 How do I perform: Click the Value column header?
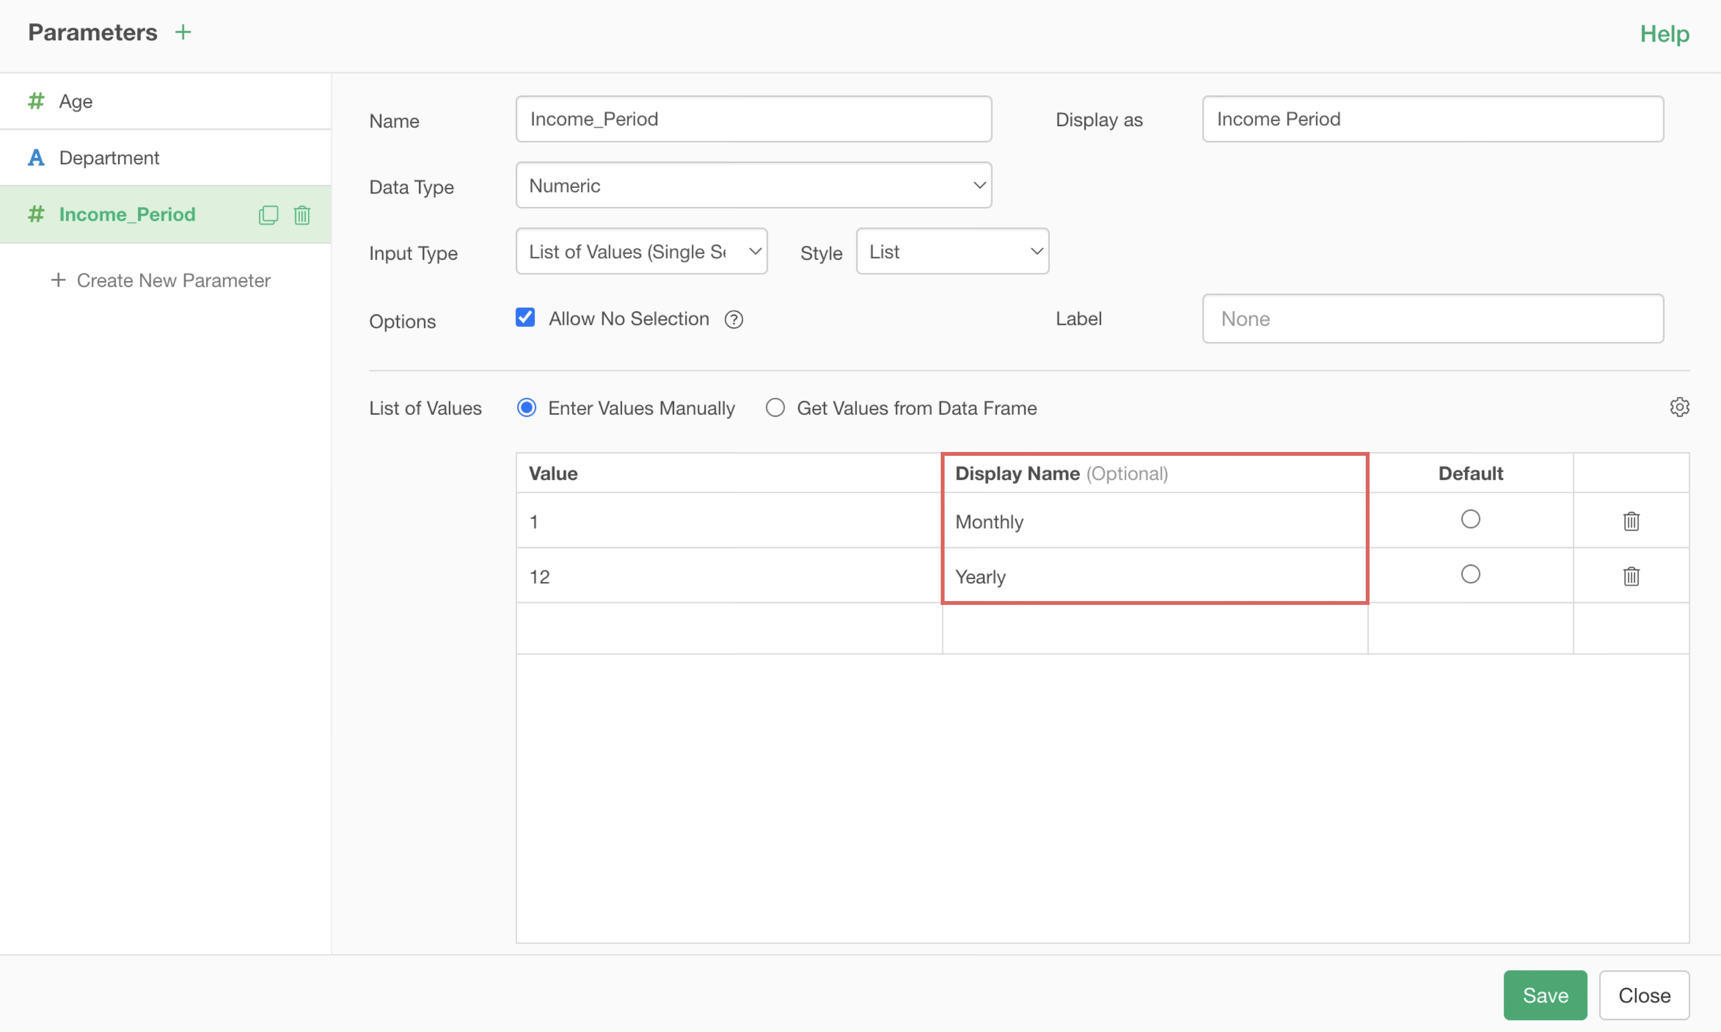point(729,473)
